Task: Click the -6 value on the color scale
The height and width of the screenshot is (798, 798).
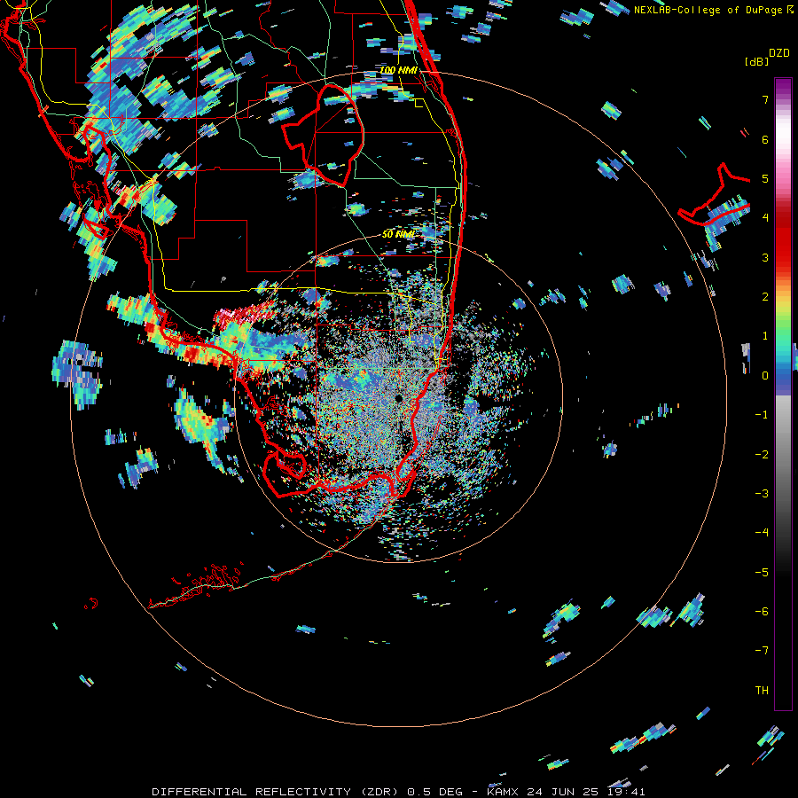Action: [762, 612]
